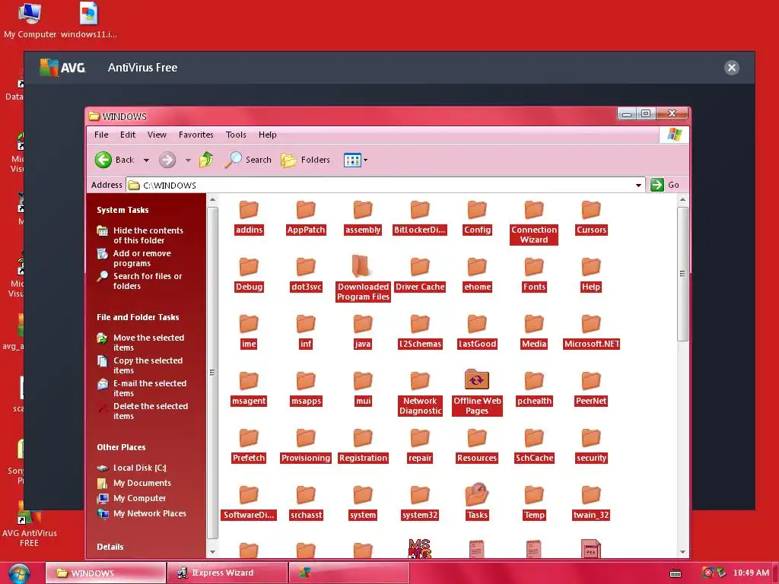Click task pane scrollbar down arrow
This screenshot has width=779, height=584.
[213, 552]
